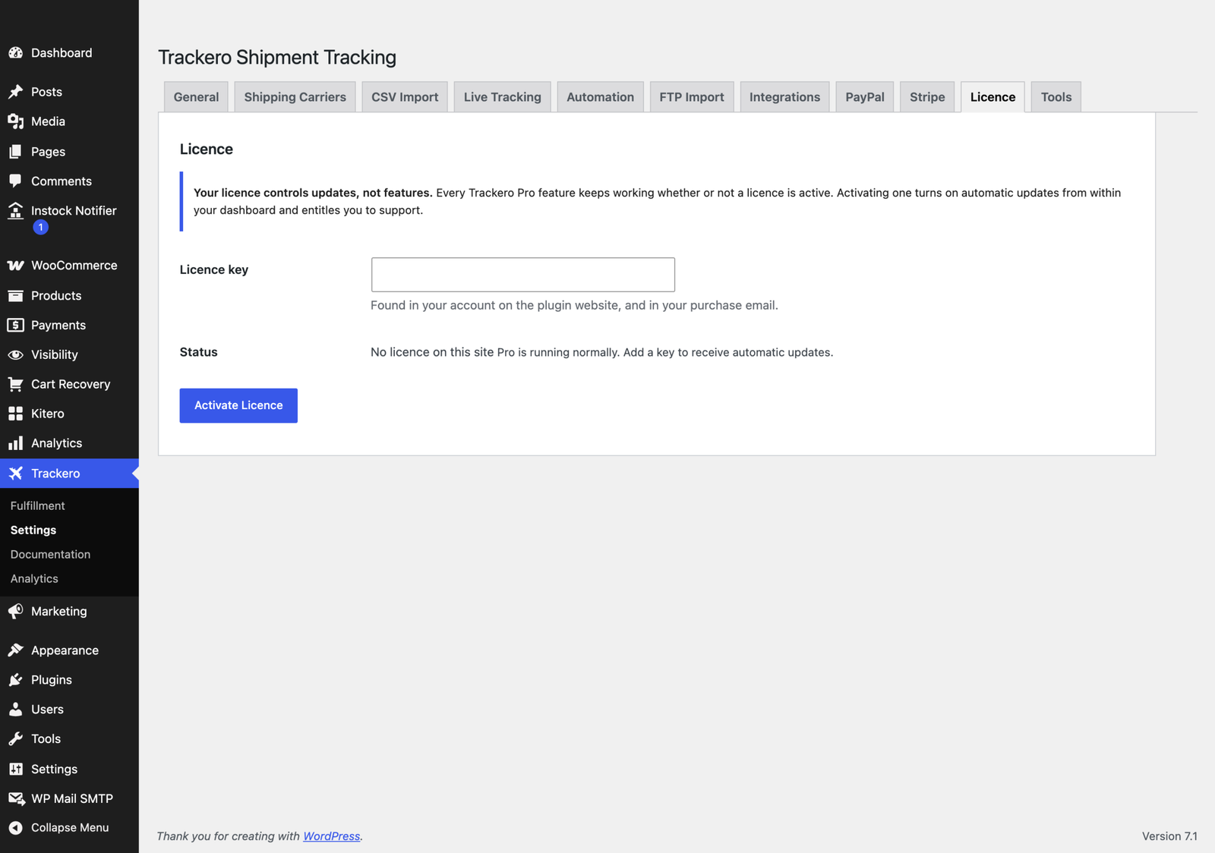Open the Shipping Carriers tab

coord(295,97)
